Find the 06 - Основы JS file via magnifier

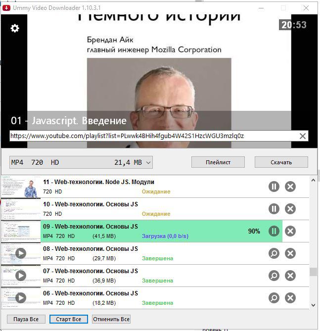point(274,298)
